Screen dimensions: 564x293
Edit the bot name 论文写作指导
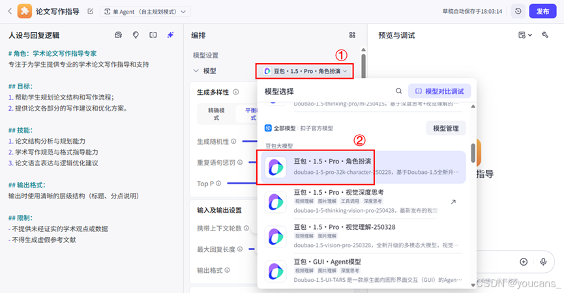click(90, 12)
